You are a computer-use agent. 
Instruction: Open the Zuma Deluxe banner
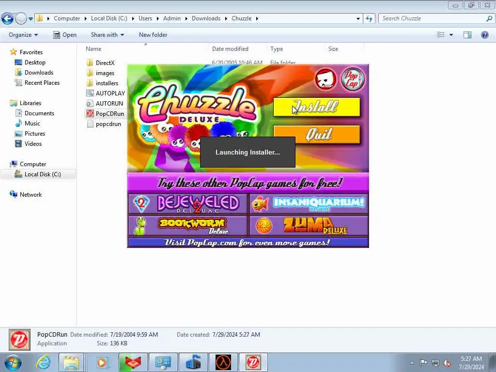[x=309, y=226]
